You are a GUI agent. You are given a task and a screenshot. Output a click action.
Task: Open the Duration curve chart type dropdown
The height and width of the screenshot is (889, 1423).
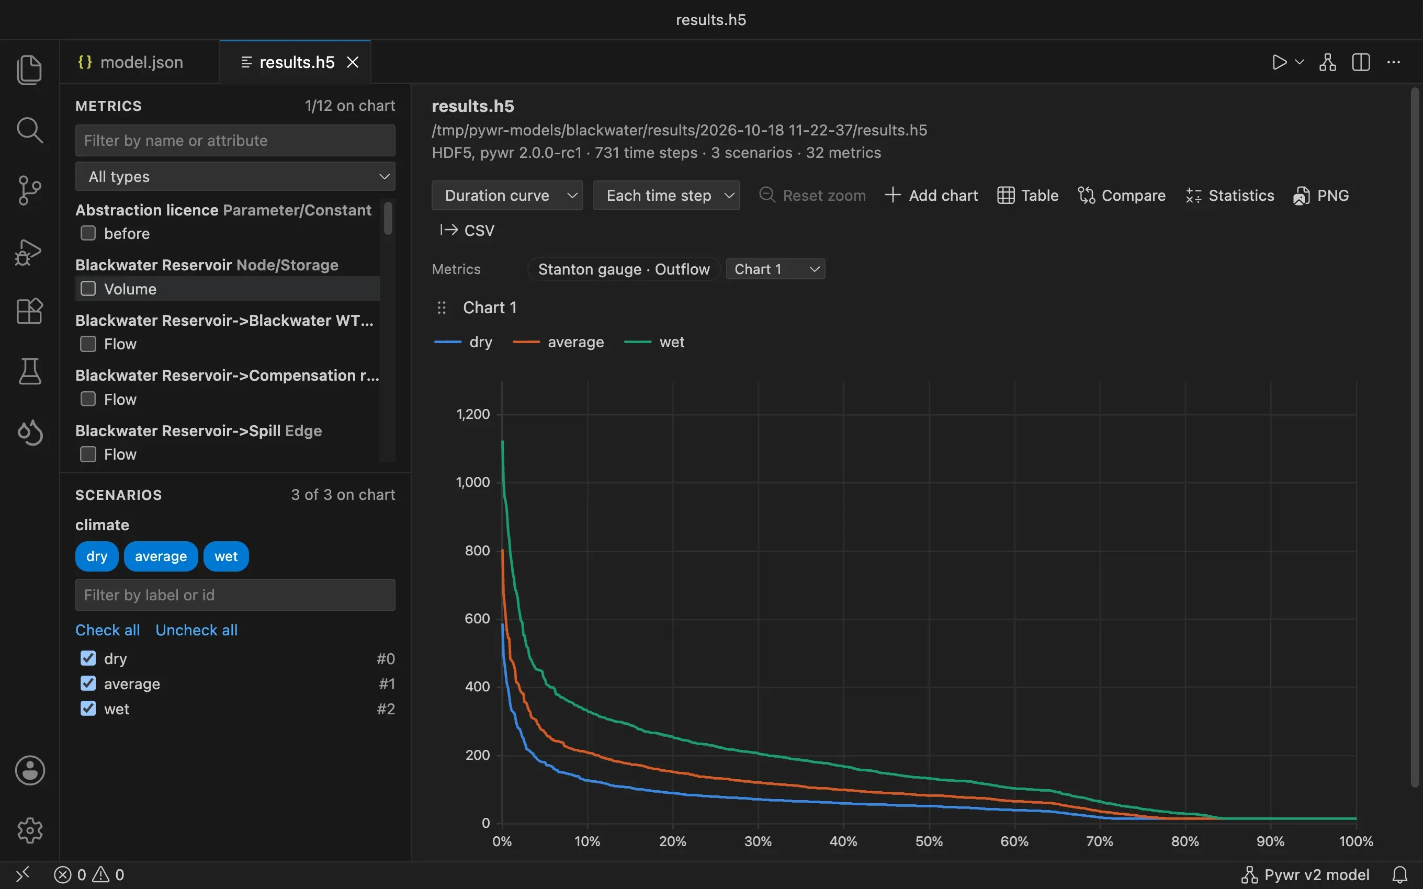pos(507,195)
